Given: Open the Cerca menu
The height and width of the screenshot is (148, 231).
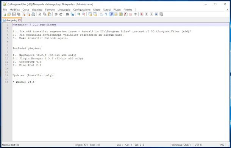Looking at the screenshot, I should coord(26,9).
